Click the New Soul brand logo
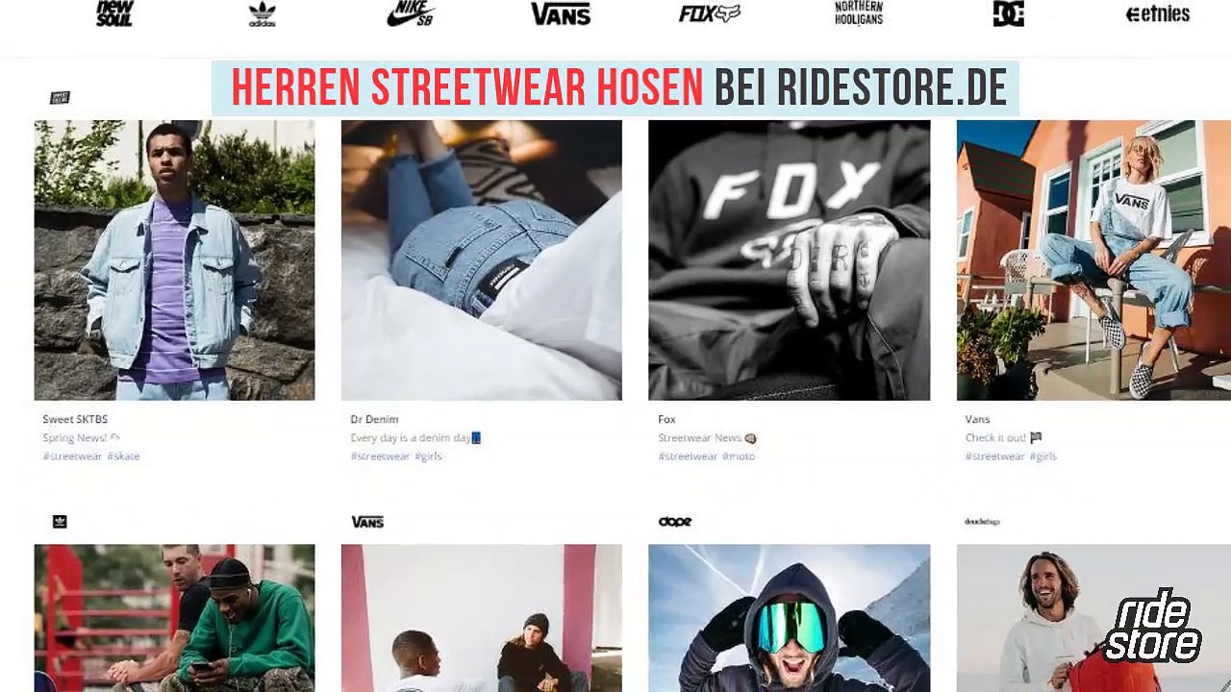 coord(114,13)
